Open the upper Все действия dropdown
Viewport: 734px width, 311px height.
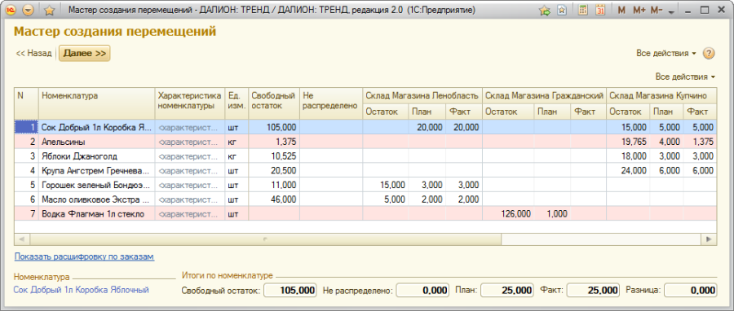[666, 53]
